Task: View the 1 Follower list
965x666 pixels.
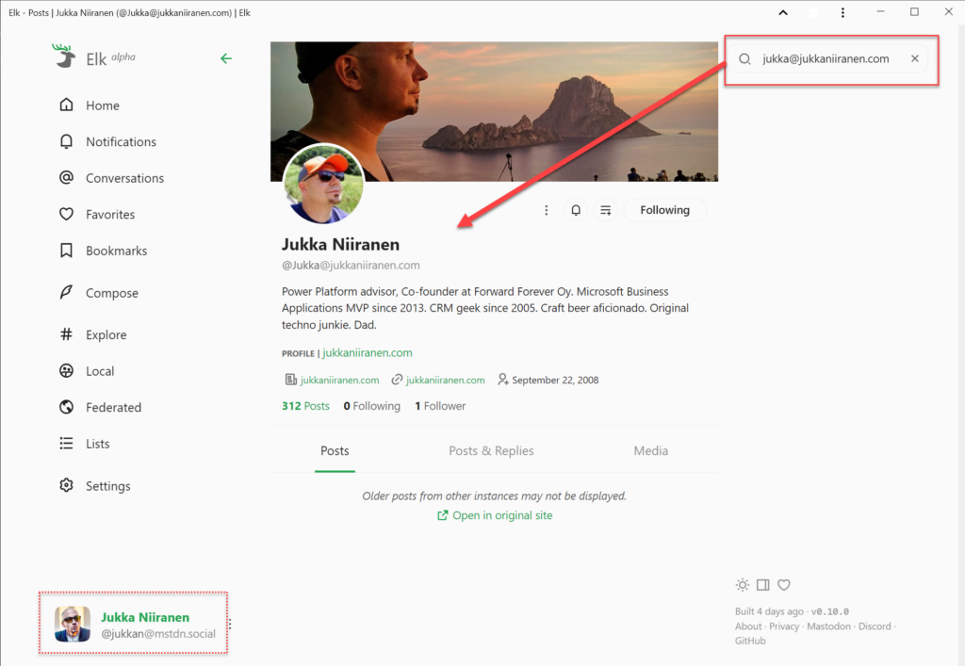Action: 440,406
